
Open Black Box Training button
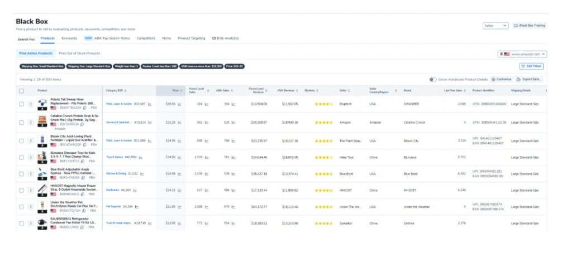530,26
